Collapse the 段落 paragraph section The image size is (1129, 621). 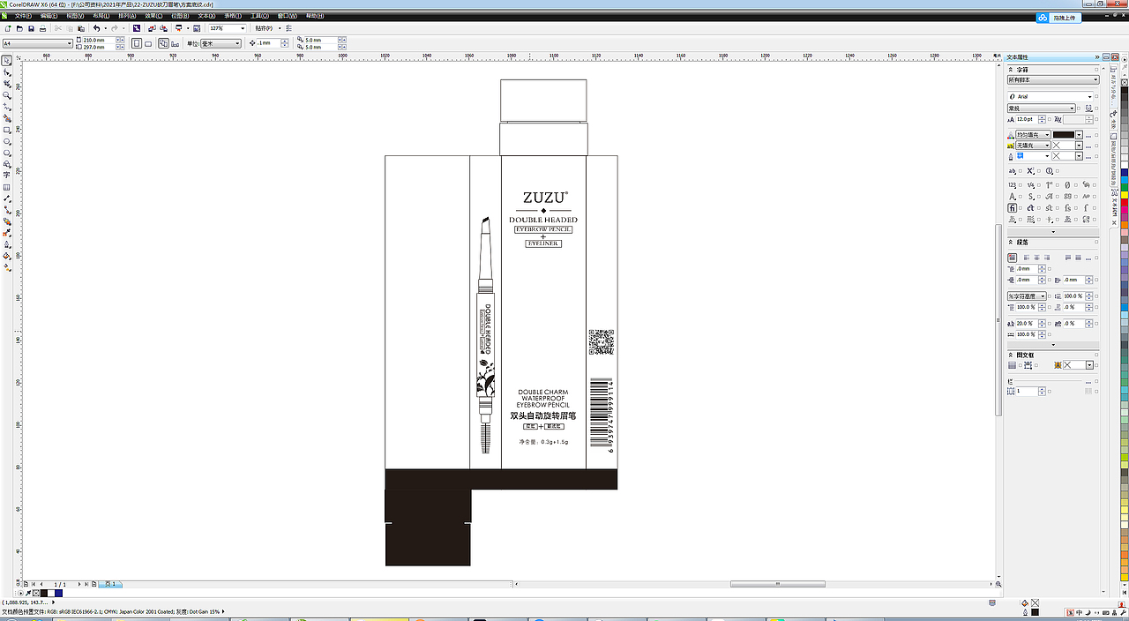[1011, 243]
